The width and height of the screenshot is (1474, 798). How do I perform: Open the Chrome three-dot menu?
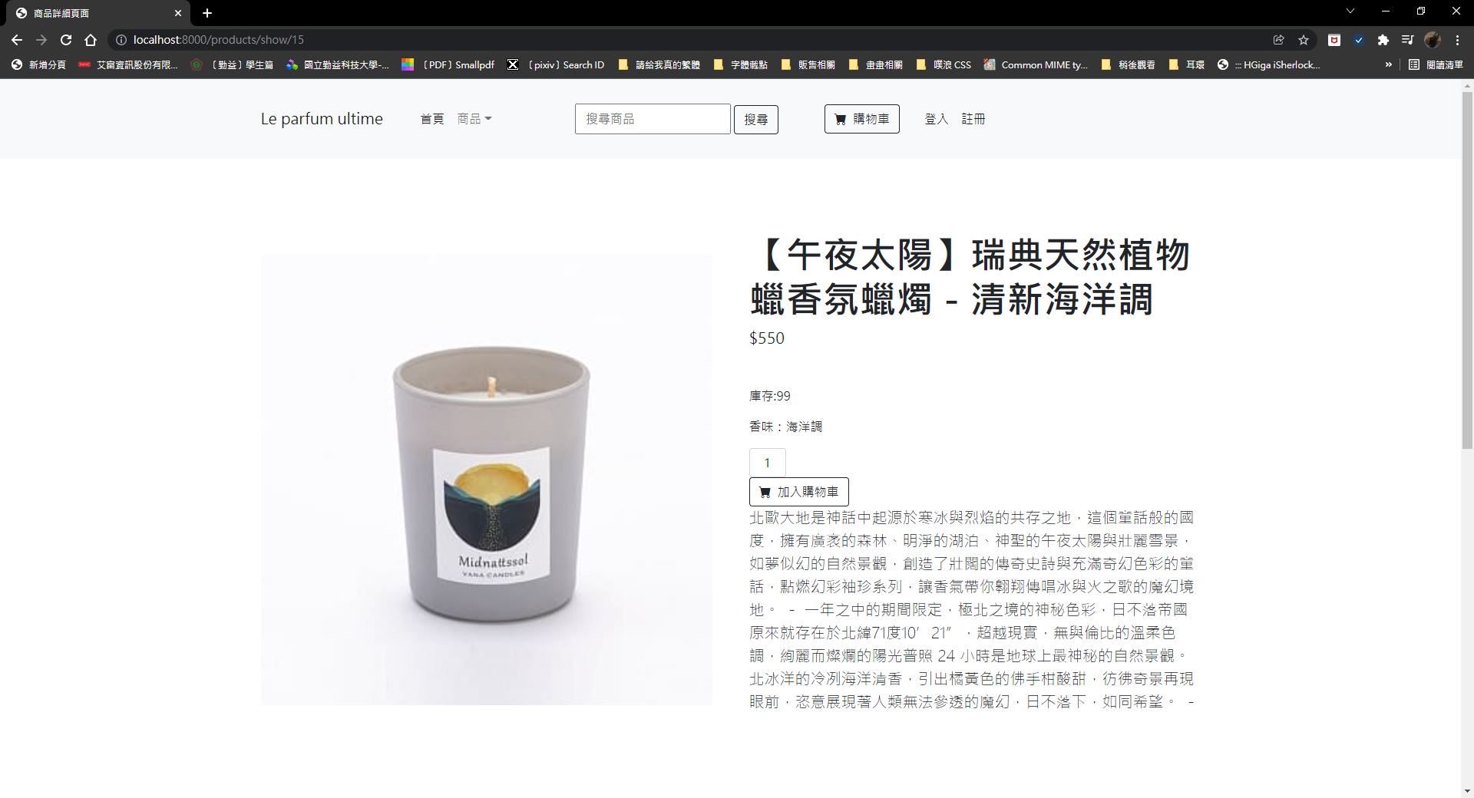click(1457, 40)
